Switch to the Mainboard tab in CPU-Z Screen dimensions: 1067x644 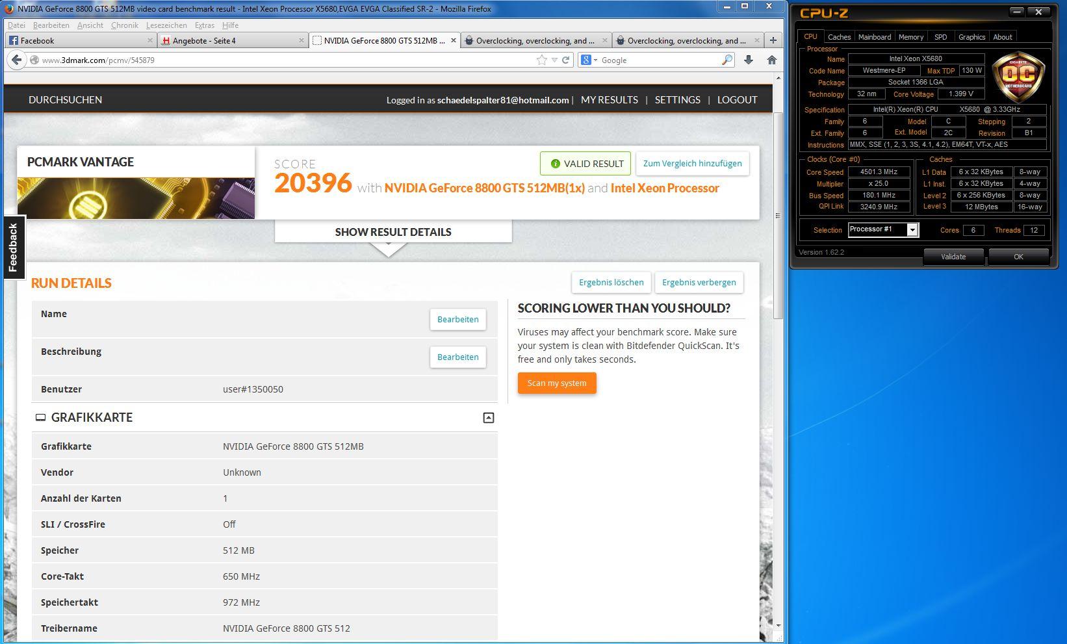point(875,37)
